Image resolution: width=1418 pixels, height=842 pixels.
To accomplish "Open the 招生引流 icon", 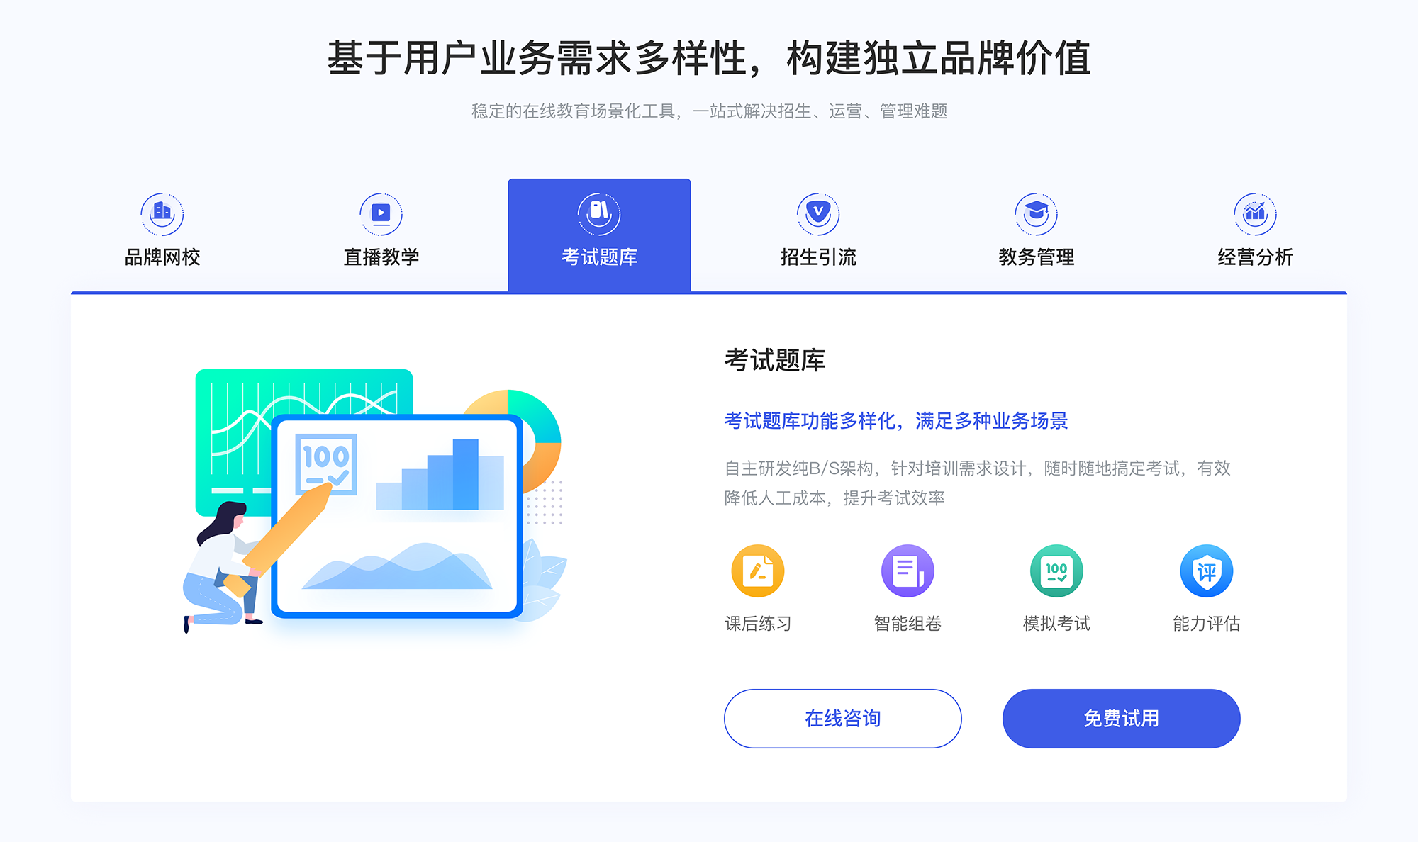I will click(813, 210).
